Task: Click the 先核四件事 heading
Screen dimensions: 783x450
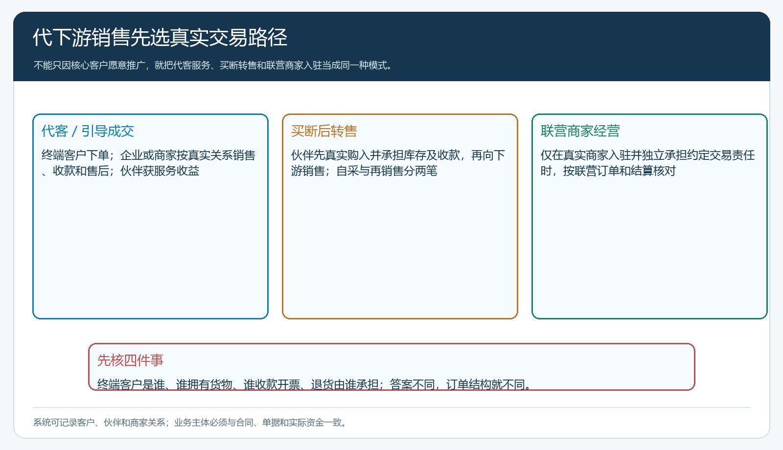Action: (x=130, y=360)
